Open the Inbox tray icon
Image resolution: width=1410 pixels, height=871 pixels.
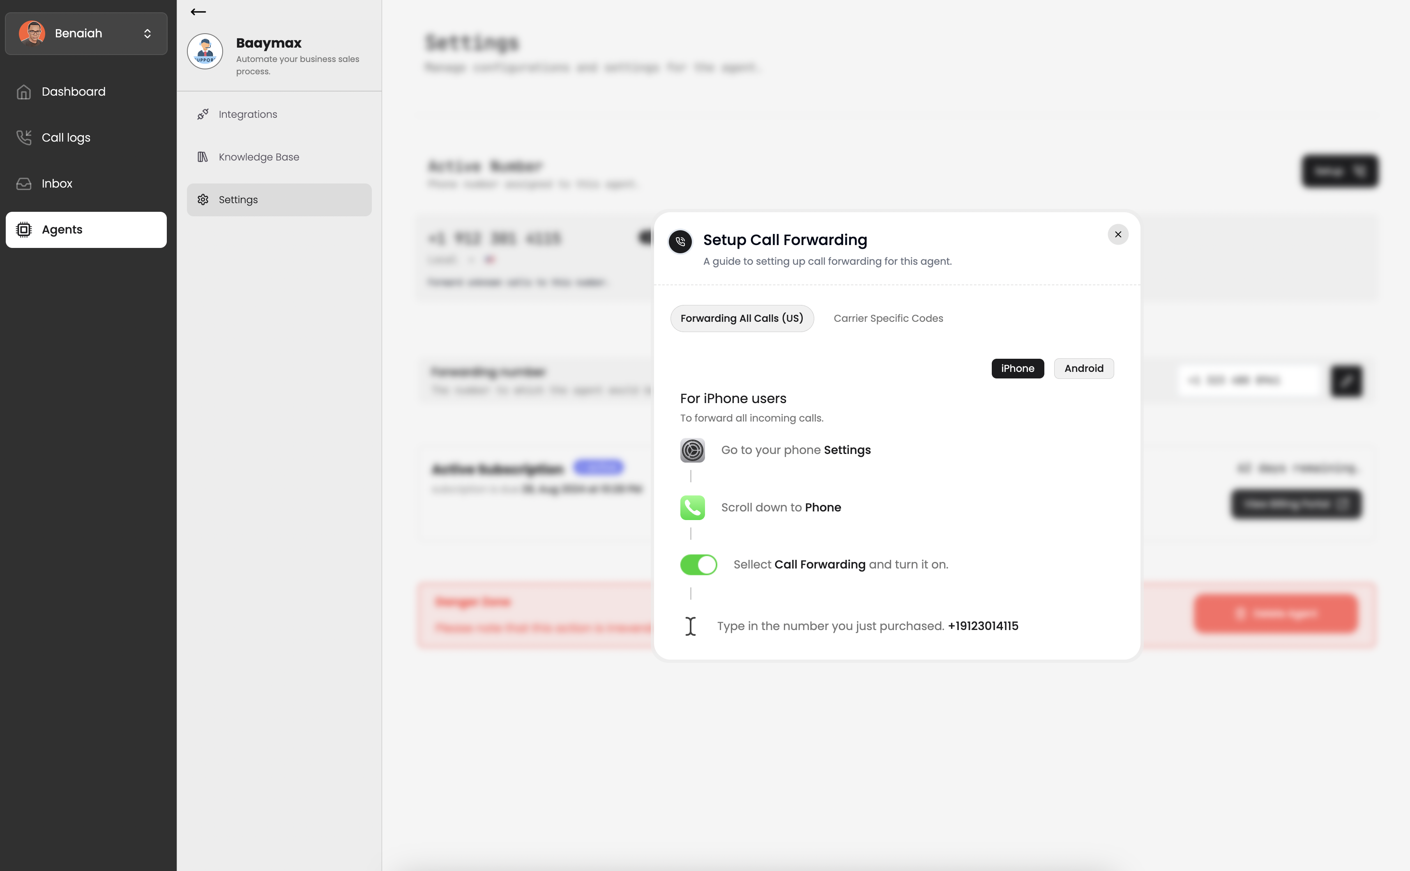point(24,184)
